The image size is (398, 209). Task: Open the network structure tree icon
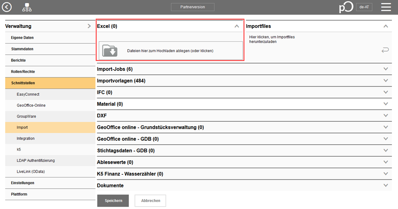(x=27, y=7)
